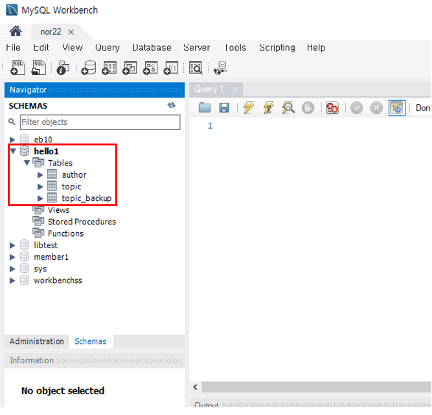Image resolution: width=432 pixels, height=415 pixels.
Task: Create a new stored procedure icon
Action: 150,68
